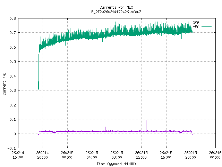This screenshot has width=222, height=167.
Task: Click the green trace's lowest starting point
Action: pos(38,89)
